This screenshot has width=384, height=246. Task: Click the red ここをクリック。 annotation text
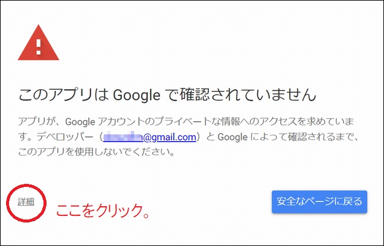(x=103, y=211)
